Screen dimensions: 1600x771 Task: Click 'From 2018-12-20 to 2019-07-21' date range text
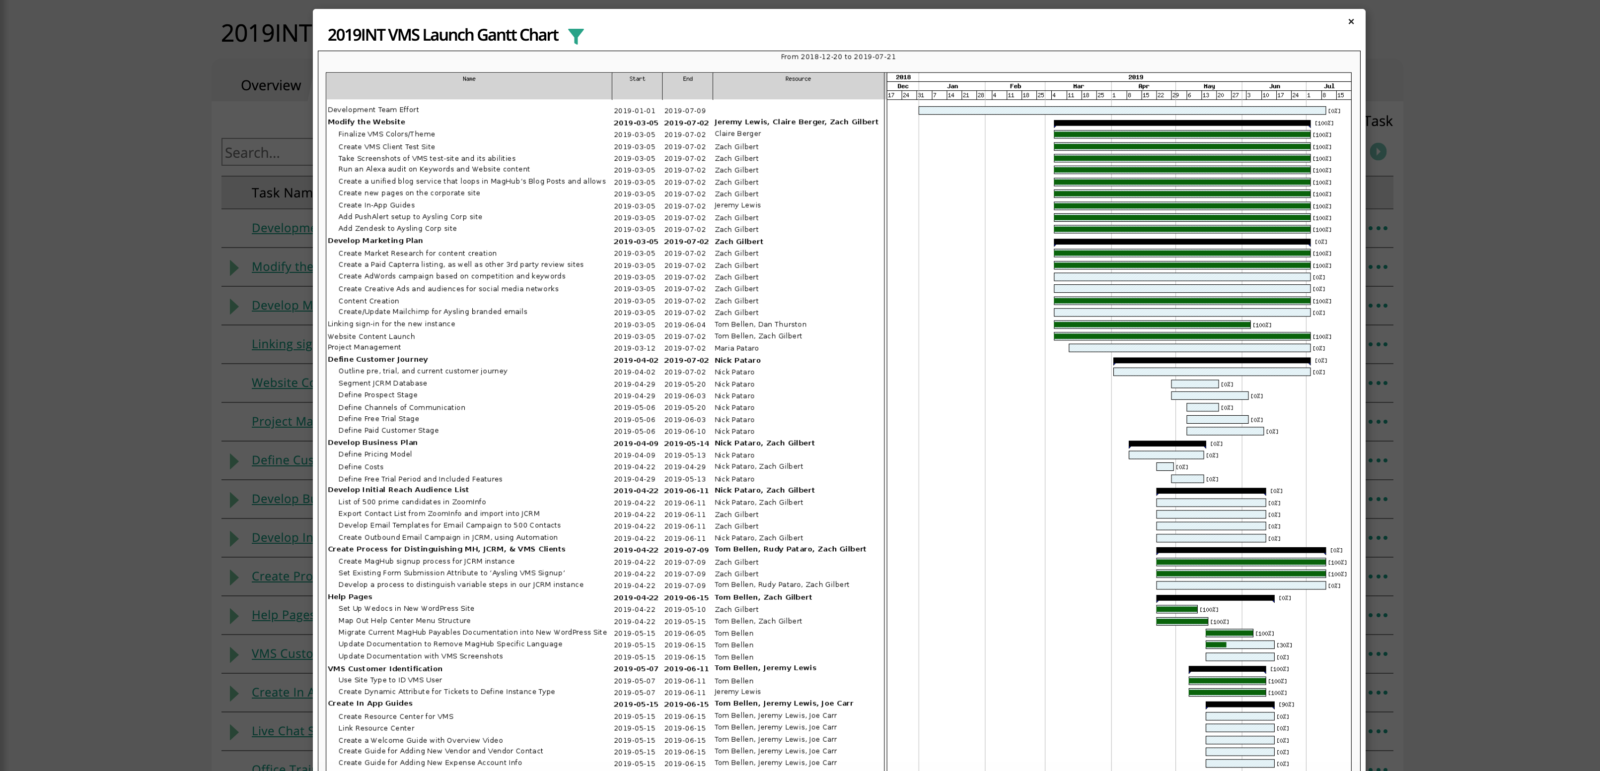(x=838, y=57)
